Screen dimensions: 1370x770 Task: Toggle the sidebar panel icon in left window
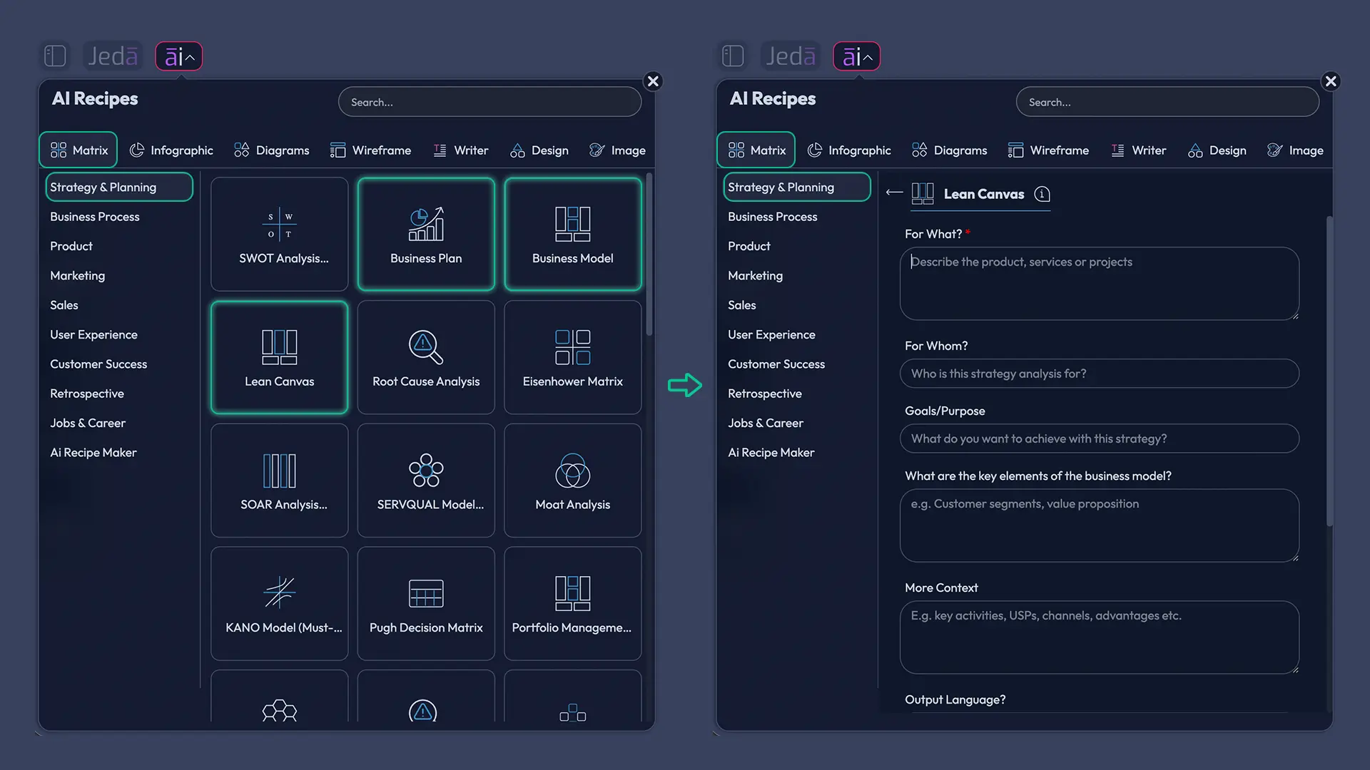click(x=55, y=56)
